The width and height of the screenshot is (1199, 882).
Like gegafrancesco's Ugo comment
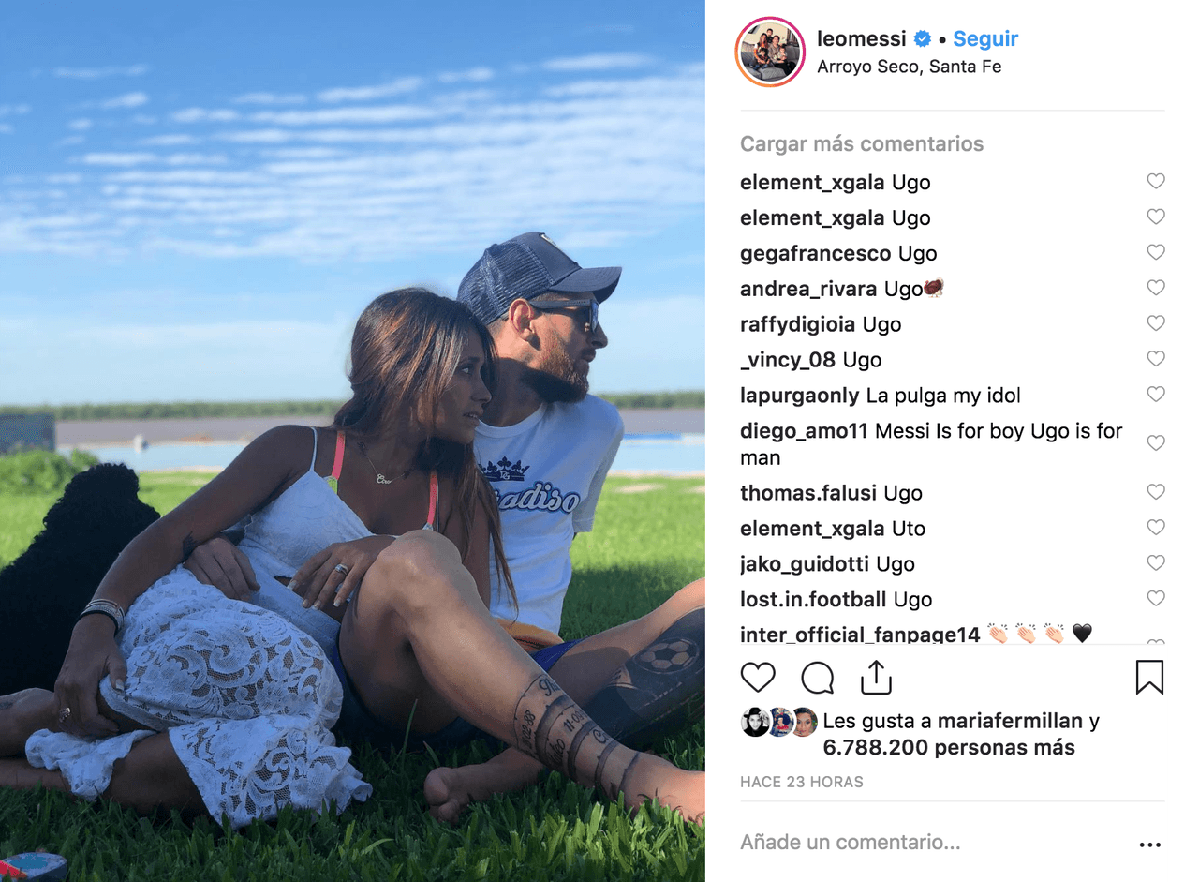pos(1156,252)
